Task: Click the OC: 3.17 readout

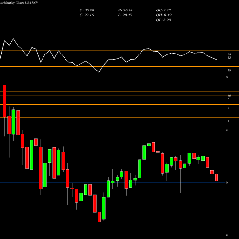Action: pyautogui.click(x=163, y=11)
